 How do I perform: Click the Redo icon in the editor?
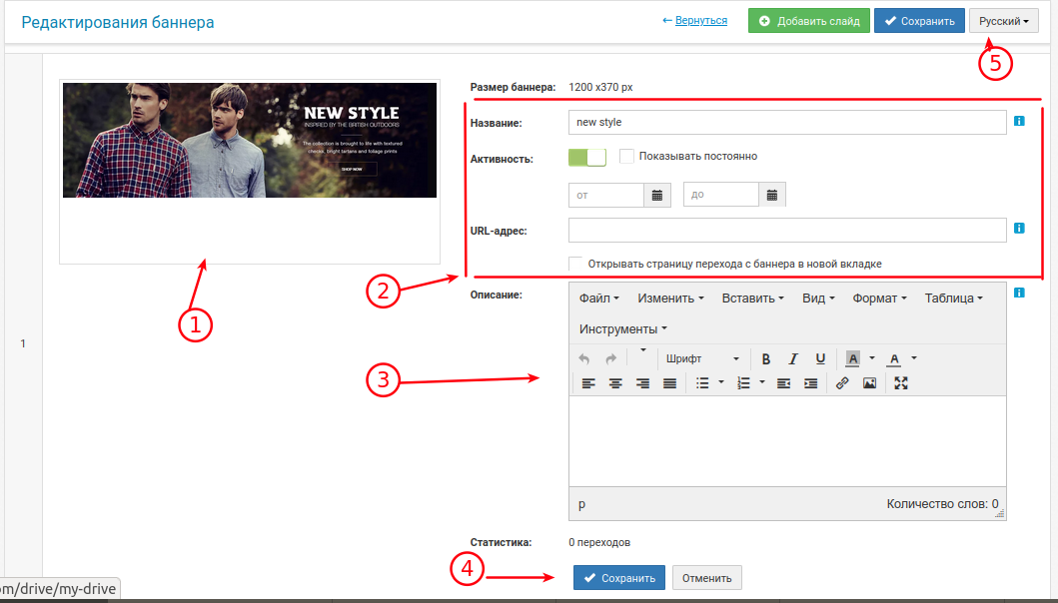610,358
